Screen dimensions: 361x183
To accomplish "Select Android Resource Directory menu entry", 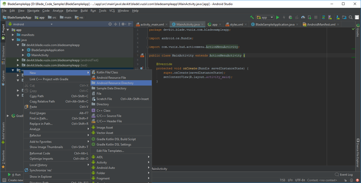I will (121, 83).
